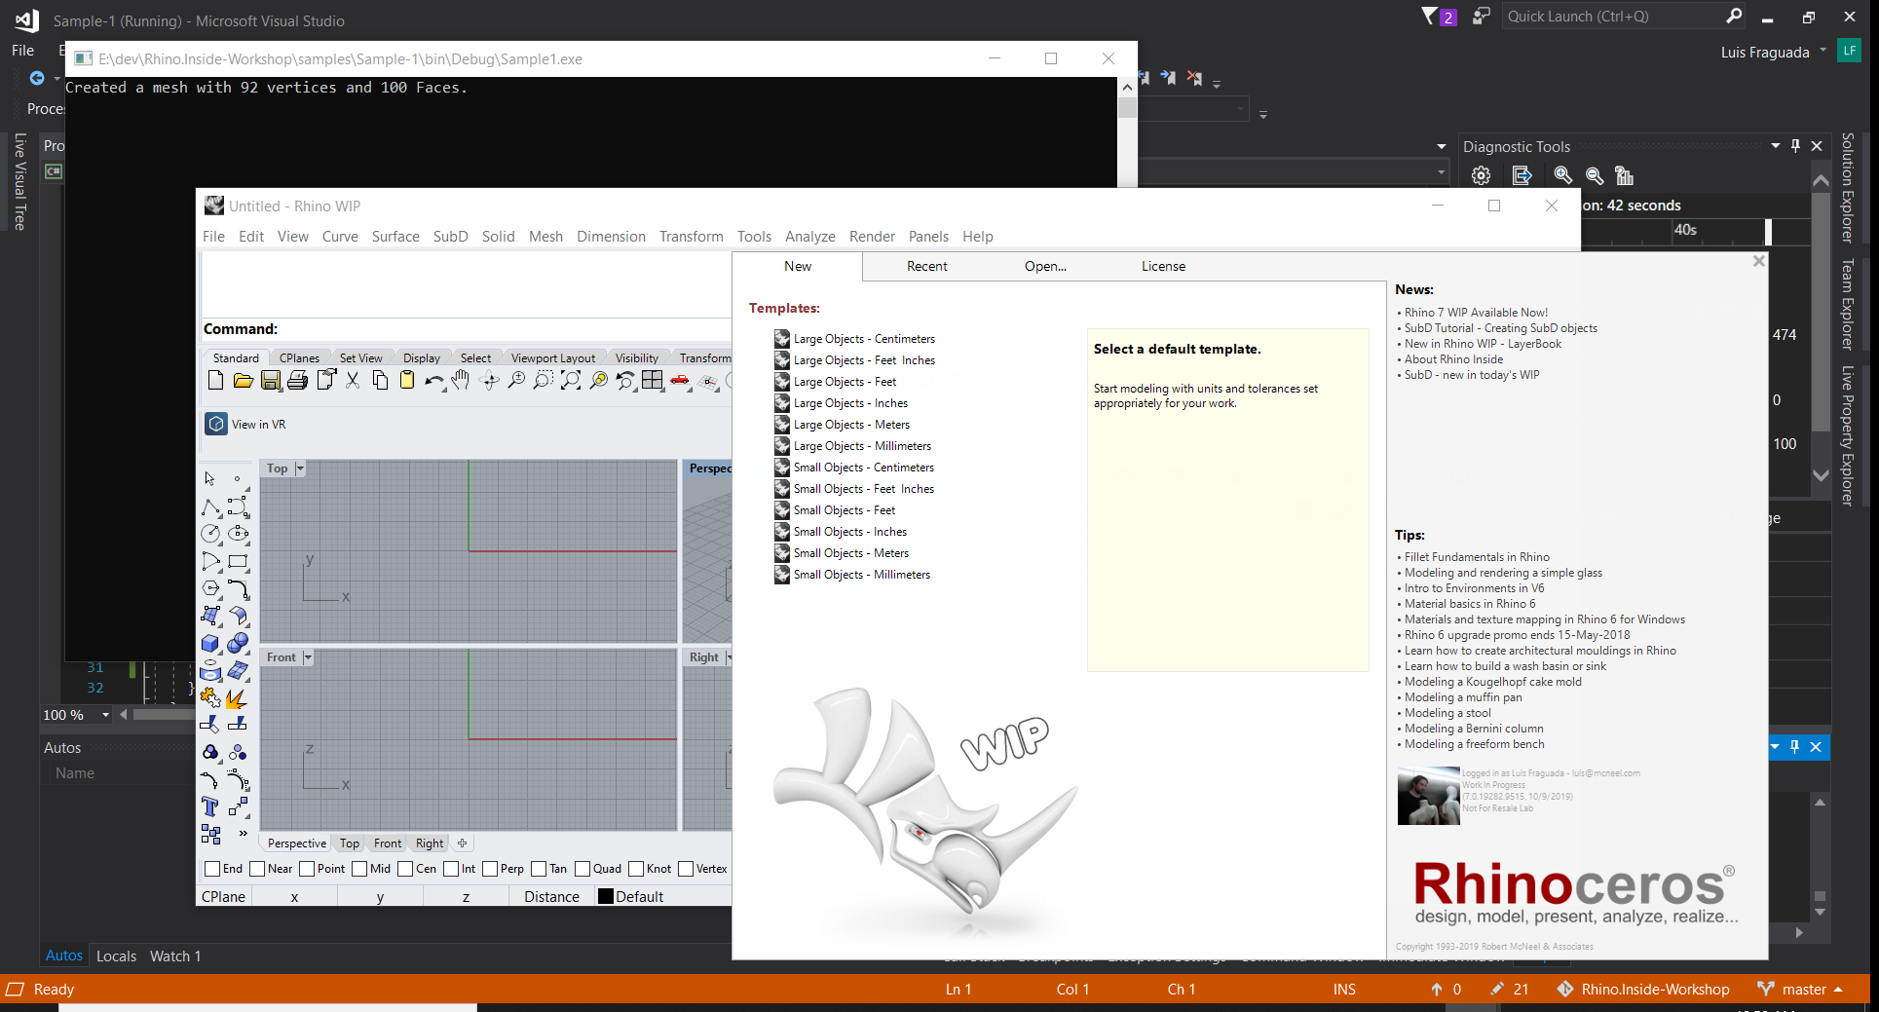Select the Polyline tool in left toolbar

tap(210, 506)
